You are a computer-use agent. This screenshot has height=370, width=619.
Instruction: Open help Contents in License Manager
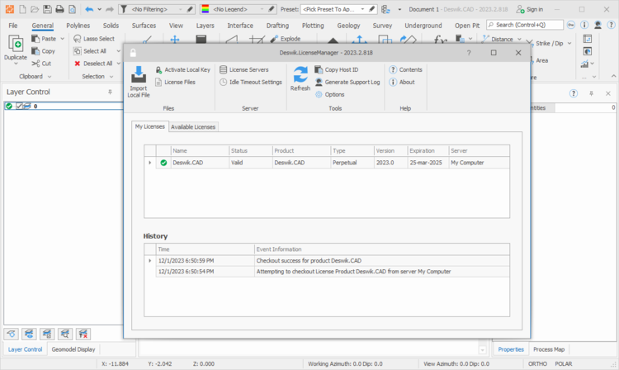pos(405,69)
